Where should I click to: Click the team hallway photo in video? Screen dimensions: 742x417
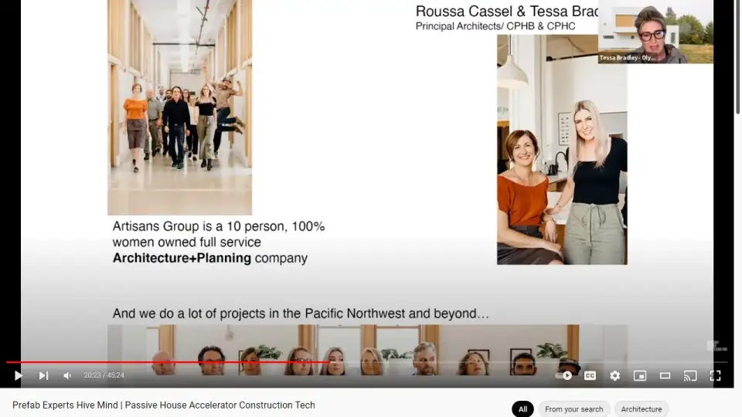179,107
